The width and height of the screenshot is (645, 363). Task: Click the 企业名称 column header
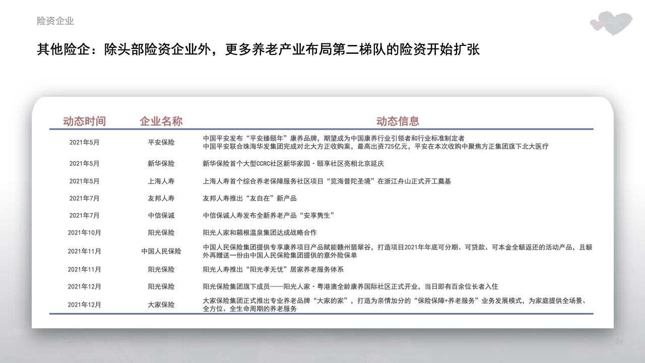pyautogui.click(x=161, y=122)
